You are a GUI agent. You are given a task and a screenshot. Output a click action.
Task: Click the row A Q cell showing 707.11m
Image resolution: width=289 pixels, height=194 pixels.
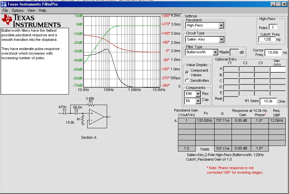(223, 121)
